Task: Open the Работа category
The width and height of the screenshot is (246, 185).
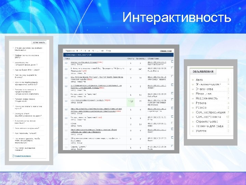Action: 201,103
